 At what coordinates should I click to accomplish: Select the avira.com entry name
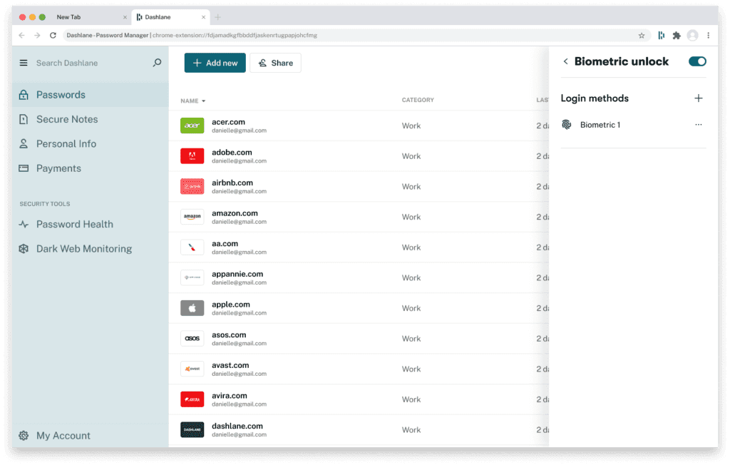point(229,396)
